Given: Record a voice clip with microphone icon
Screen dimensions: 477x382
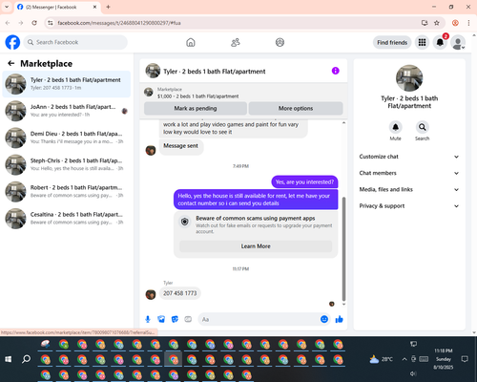Looking at the screenshot, I should pos(148,319).
